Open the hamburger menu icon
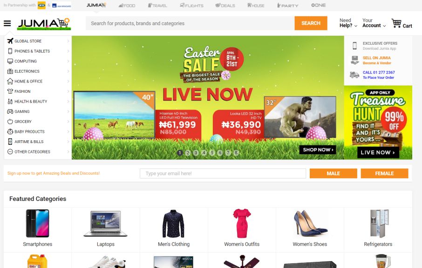The width and height of the screenshot is (422, 268). tap(7, 23)
